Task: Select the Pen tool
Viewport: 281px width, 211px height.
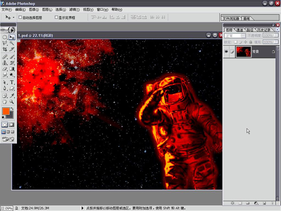Action: tap(5, 88)
